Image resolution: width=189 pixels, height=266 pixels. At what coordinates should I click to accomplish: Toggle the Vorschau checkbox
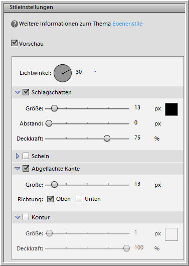(14, 43)
